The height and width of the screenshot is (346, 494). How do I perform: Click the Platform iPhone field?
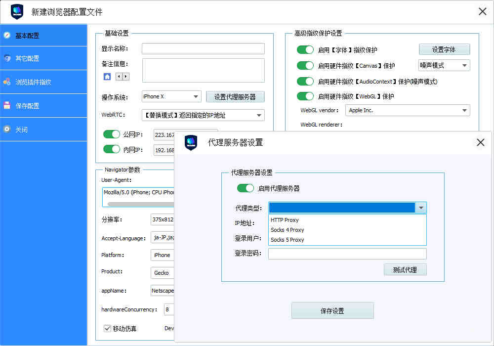[162, 255]
